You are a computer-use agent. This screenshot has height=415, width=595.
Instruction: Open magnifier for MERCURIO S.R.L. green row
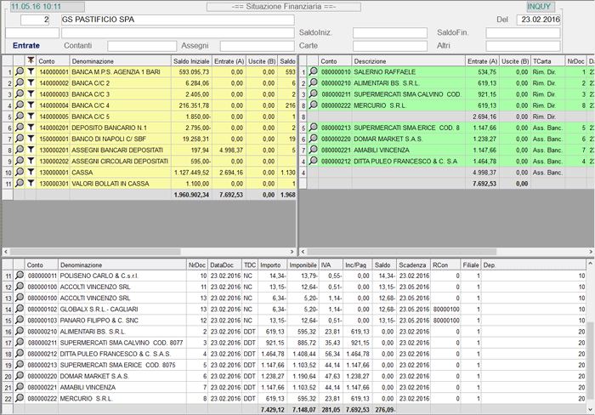pyautogui.click(x=313, y=105)
